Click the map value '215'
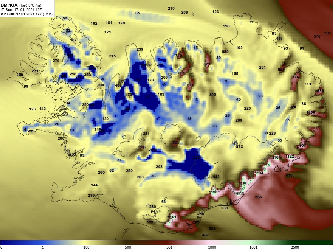The width and height of the screenshot is (333, 250). click(x=112, y=56)
